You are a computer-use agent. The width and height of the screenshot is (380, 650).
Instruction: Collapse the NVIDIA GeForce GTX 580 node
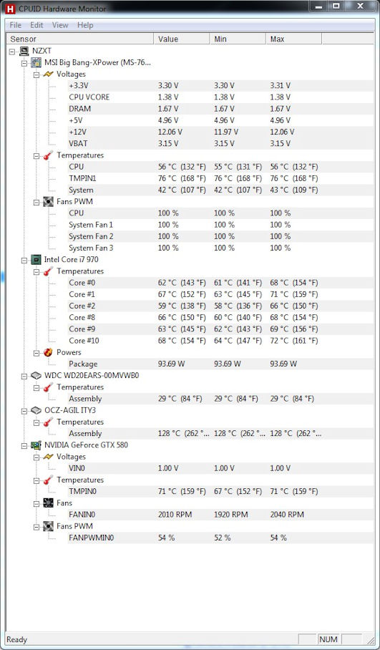pyautogui.click(x=24, y=446)
